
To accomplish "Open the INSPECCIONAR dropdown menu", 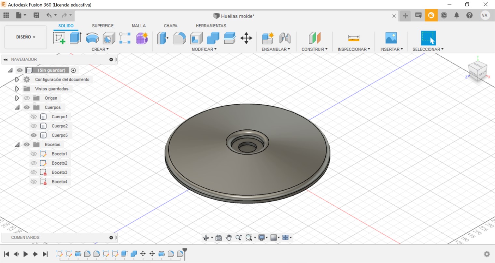I will coord(354,49).
